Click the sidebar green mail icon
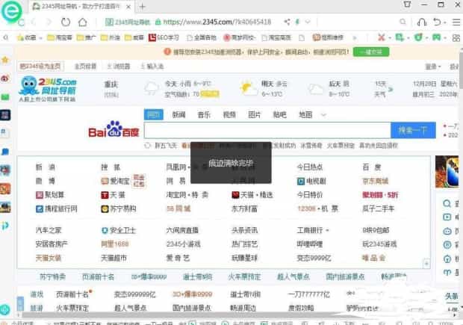Image resolution: width=463 pixels, height=325 pixels. tap(5, 97)
